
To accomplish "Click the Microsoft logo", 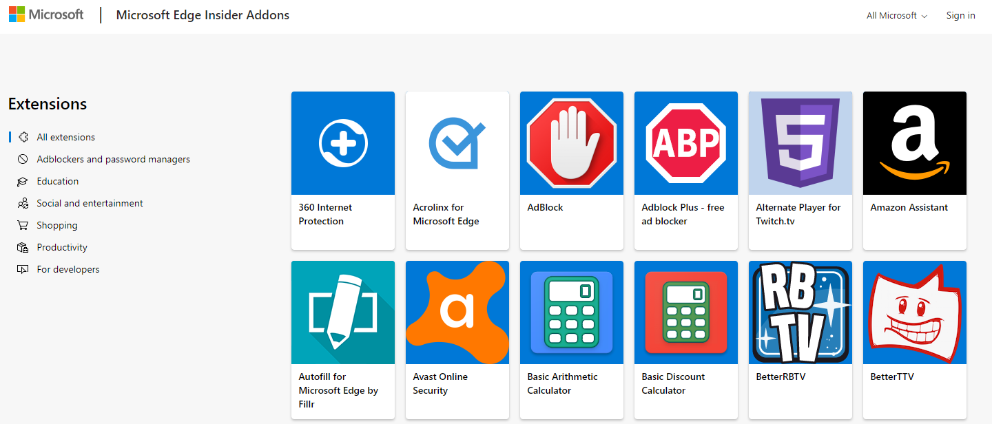I will click(x=46, y=14).
